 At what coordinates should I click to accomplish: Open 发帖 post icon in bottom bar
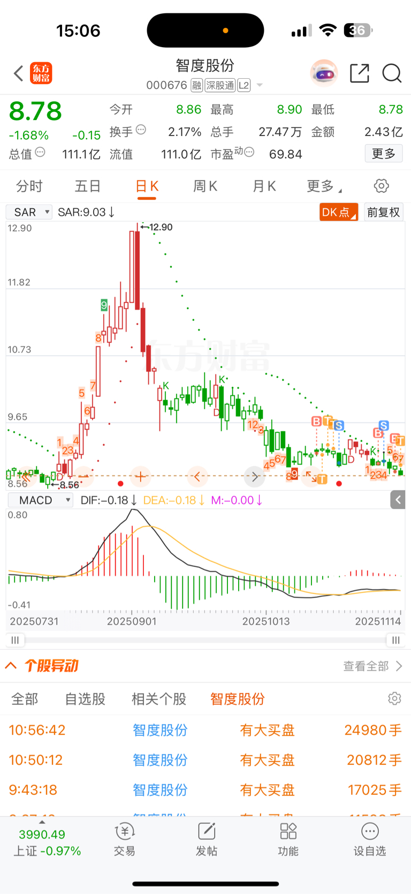tap(207, 839)
